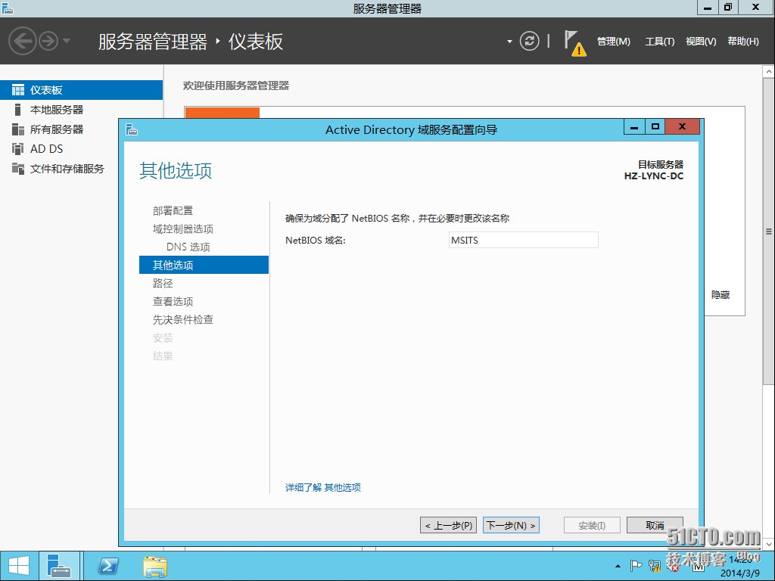Maximize the AD configuration wizard window

click(x=655, y=127)
